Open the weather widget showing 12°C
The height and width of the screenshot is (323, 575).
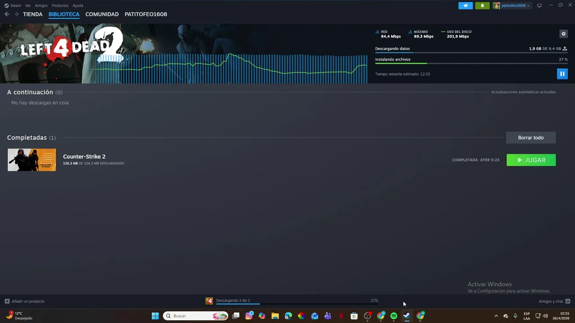pos(19,316)
